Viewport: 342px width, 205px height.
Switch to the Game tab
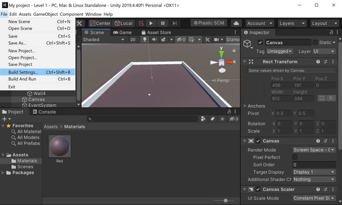click(122, 32)
